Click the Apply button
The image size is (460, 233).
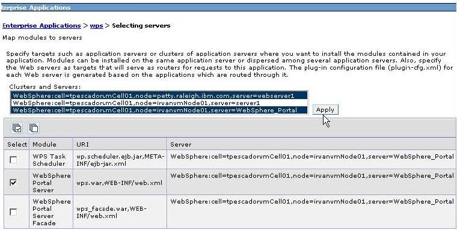[325, 110]
